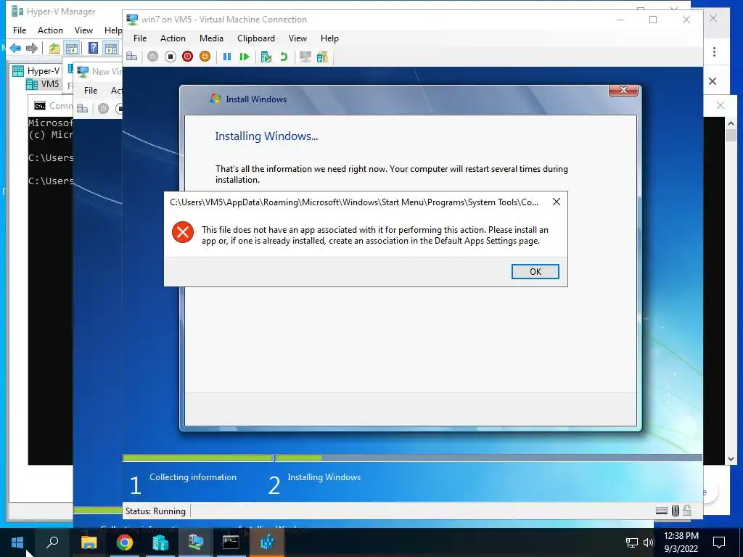Close the Install Windows wizard with red X
The width and height of the screenshot is (743, 557).
click(623, 90)
